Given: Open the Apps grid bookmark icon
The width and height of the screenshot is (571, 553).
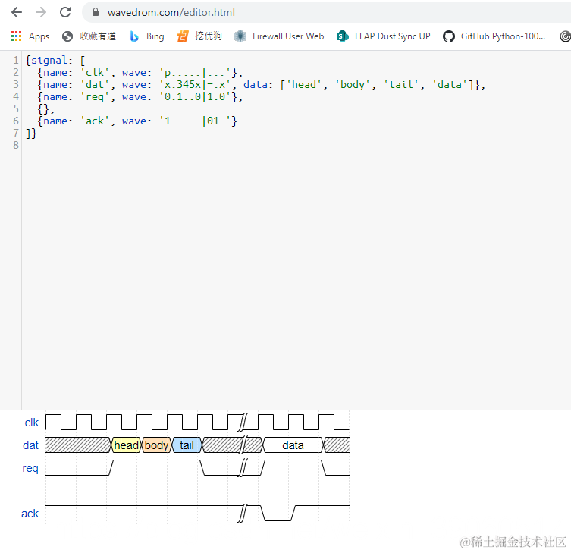Looking at the screenshot, I should pos(16,36).
